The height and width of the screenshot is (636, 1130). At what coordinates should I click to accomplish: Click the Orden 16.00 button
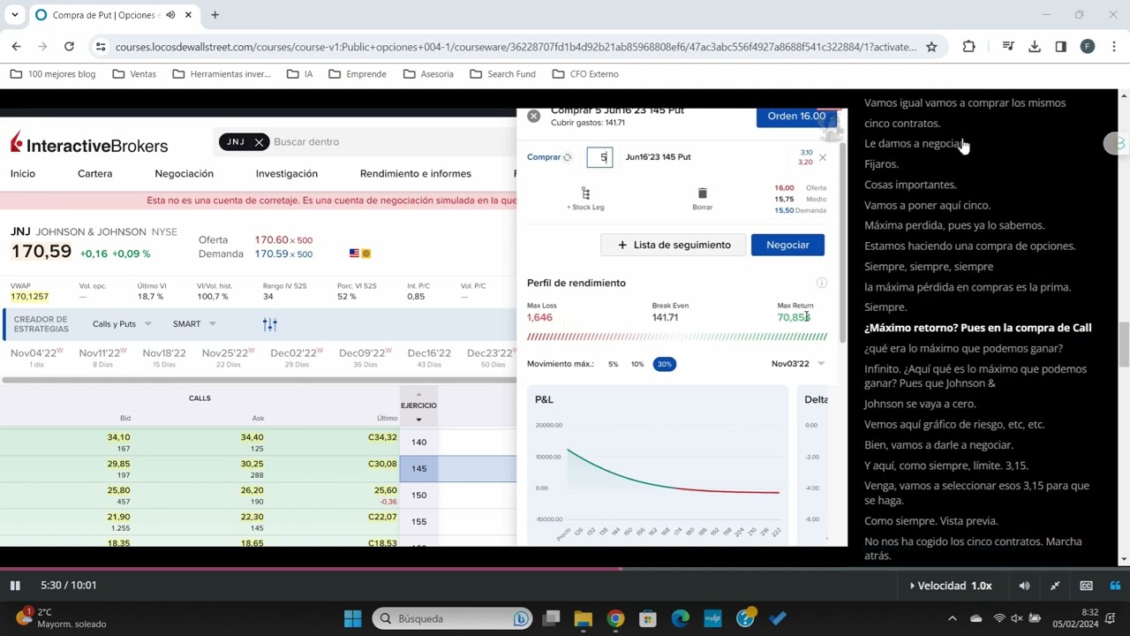click(x=796, y=117)
